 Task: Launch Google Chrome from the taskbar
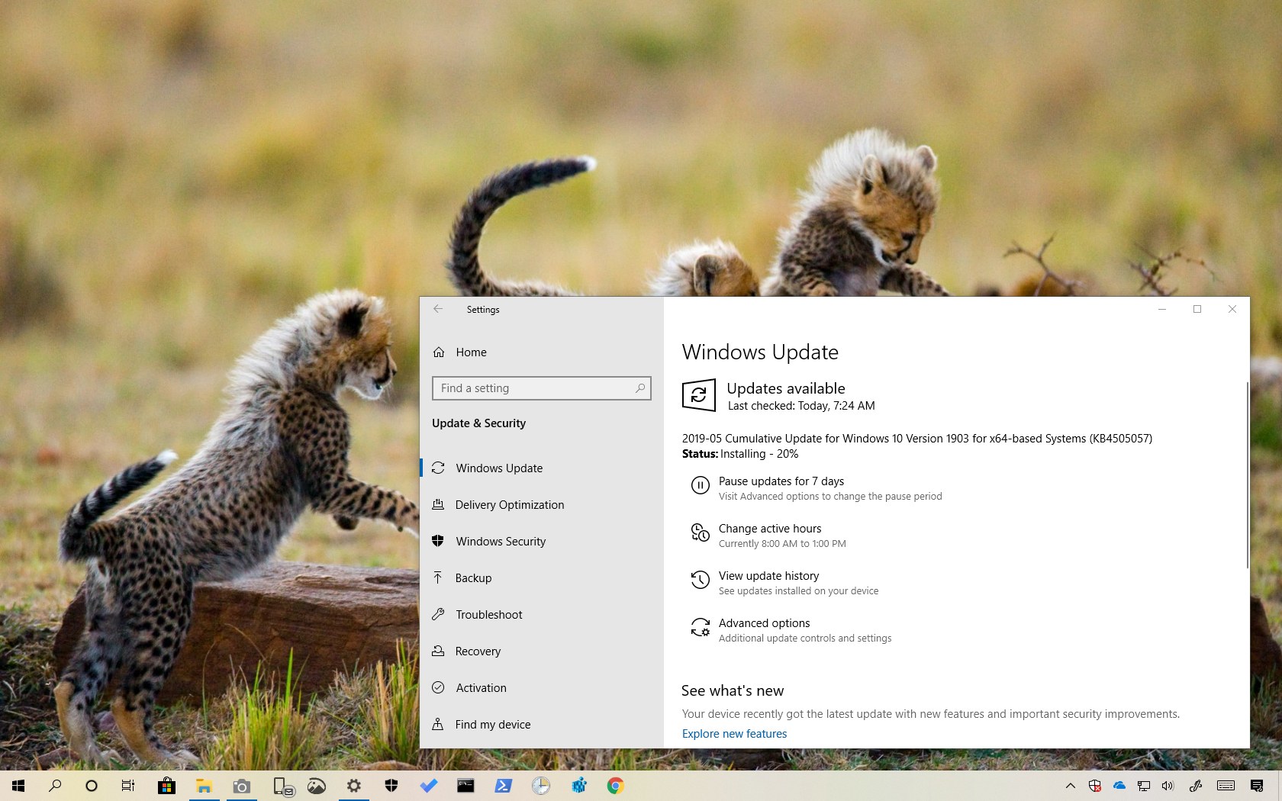pyautogui.click(x=616, y=786)
